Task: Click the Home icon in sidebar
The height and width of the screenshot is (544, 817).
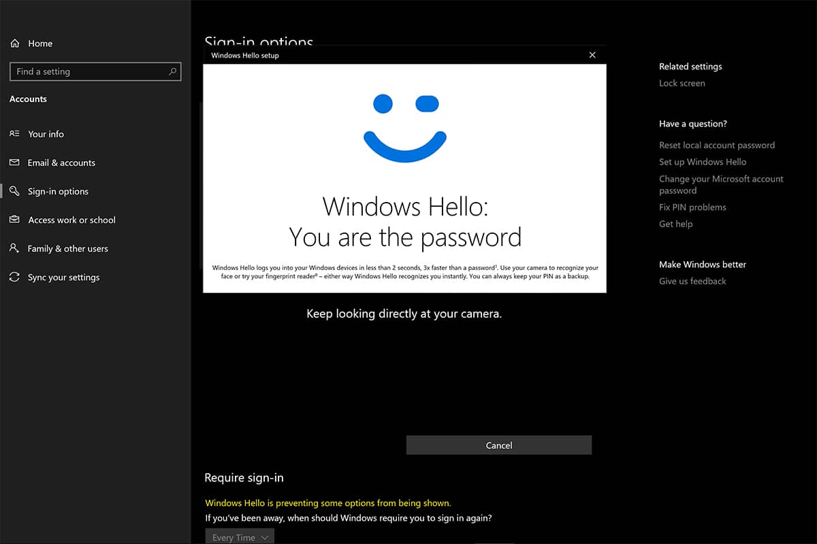Action: pyautogui.click(x=14, y=44)
